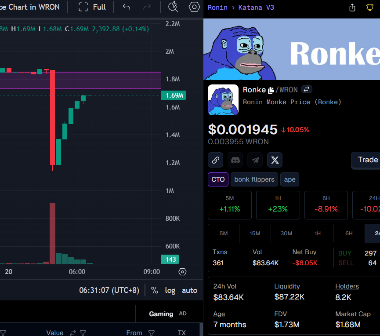
Task: Copy the Ronke token address
Action: [x=271, y=90]
